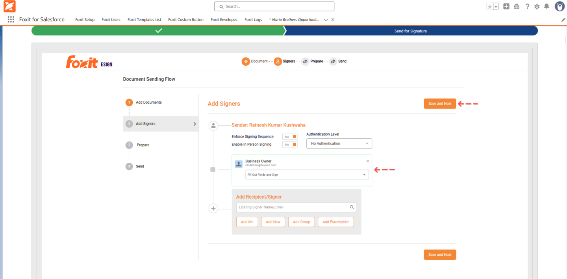The width and height of the screenshot is (567, 279).
Task: Close the Mario Brothers Opportunity tab
Action: [333, 19]
